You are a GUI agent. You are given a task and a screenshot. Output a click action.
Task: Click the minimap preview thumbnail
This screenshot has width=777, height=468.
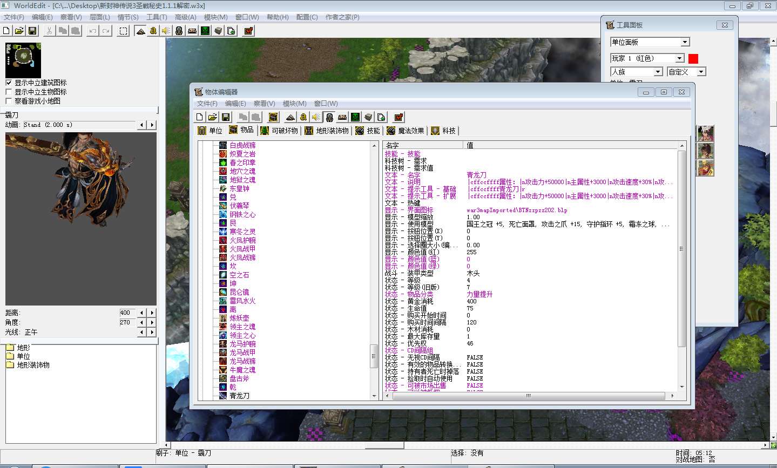point(23,60)
